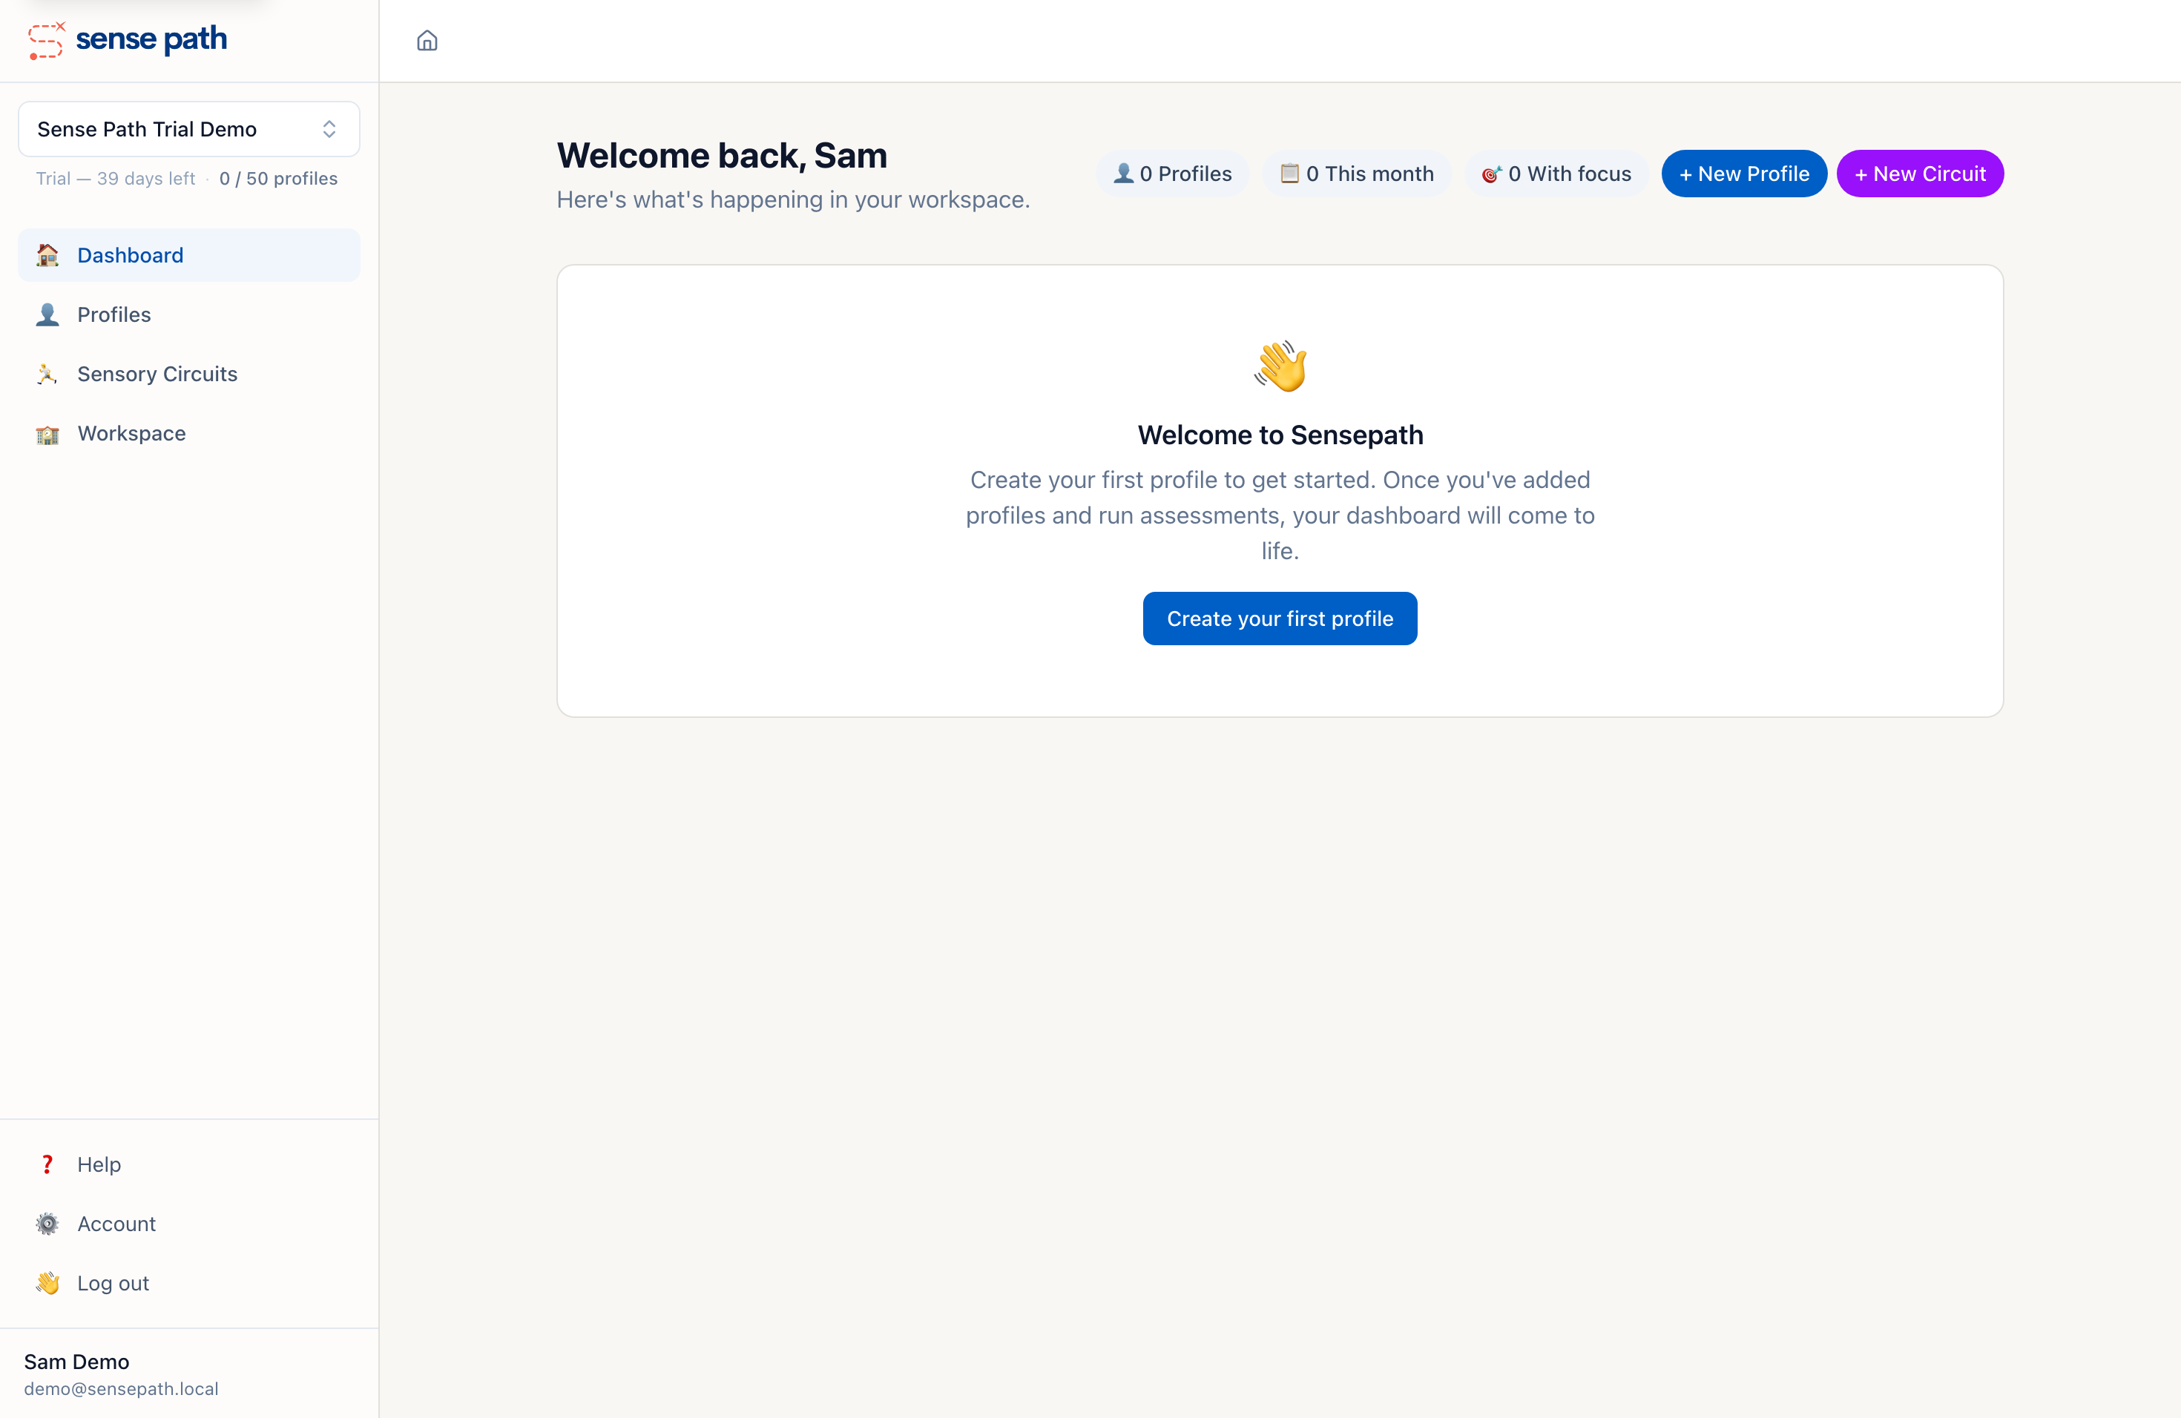Open Workspace in the sidebar

[x=188, y=433]
